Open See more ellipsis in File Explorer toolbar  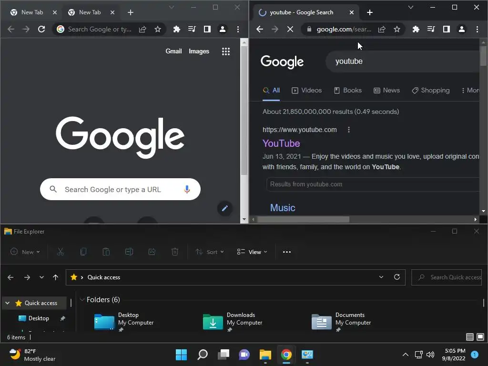(x=286, y=252)
